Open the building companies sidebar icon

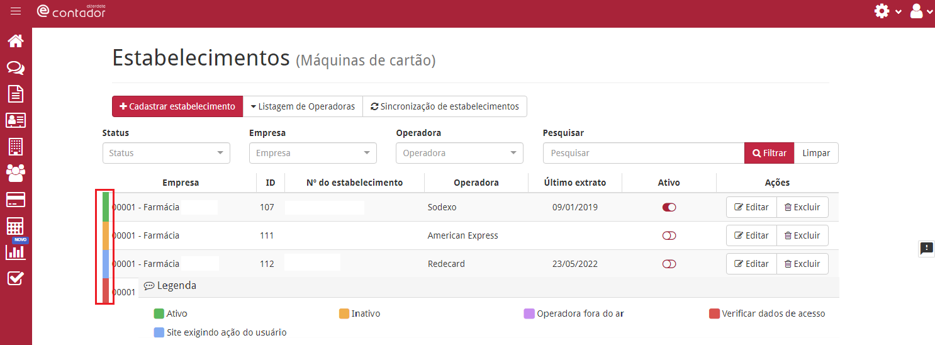point(16,146)
